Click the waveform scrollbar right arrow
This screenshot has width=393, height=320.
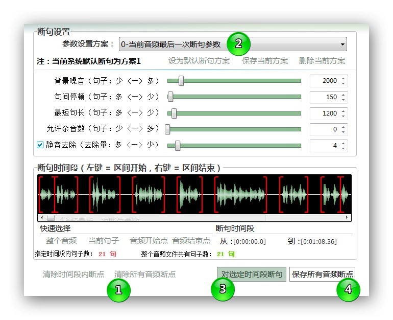[x=348, y=217]
